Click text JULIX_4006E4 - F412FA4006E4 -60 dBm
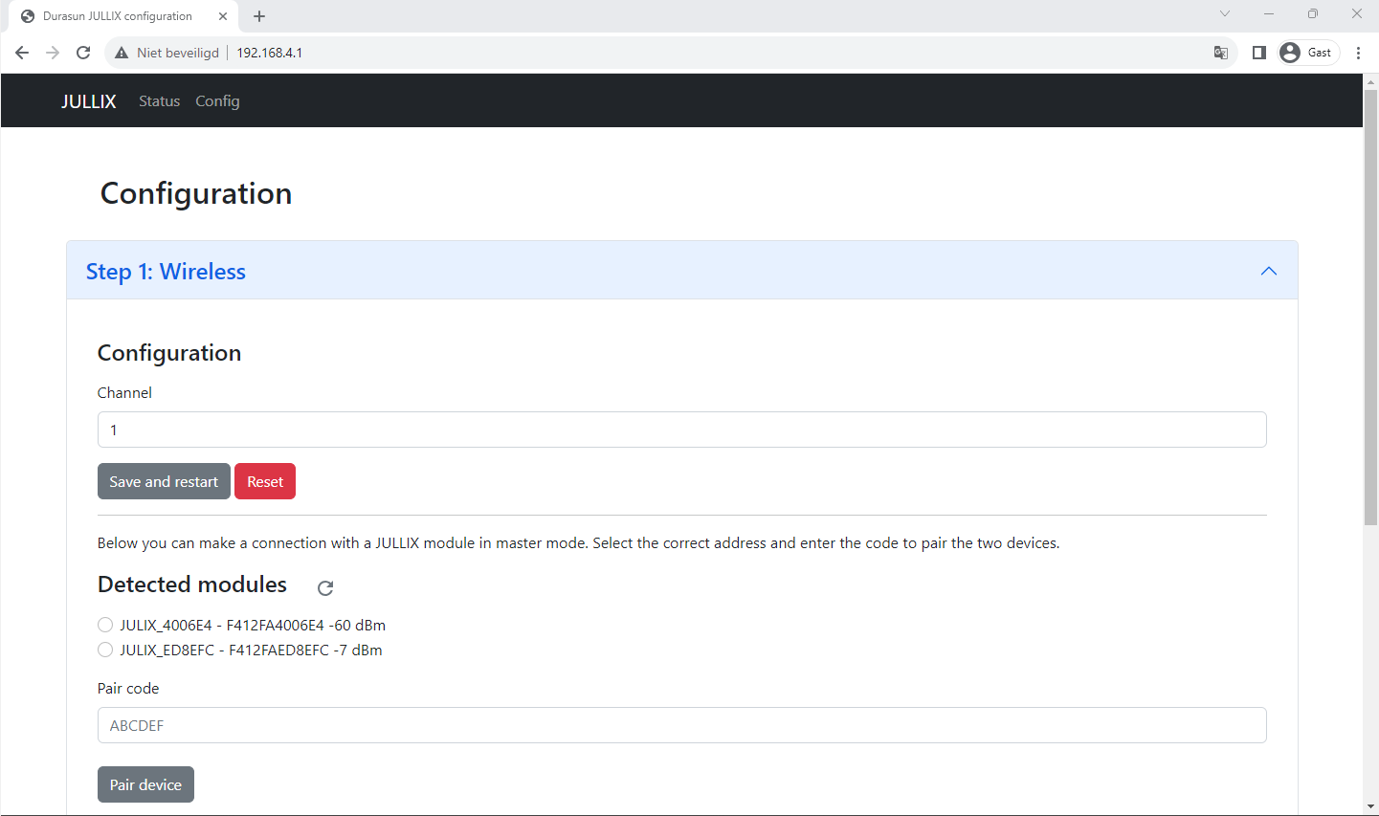Viewport: 1379px width, 816px height. (x=253, y=625)
